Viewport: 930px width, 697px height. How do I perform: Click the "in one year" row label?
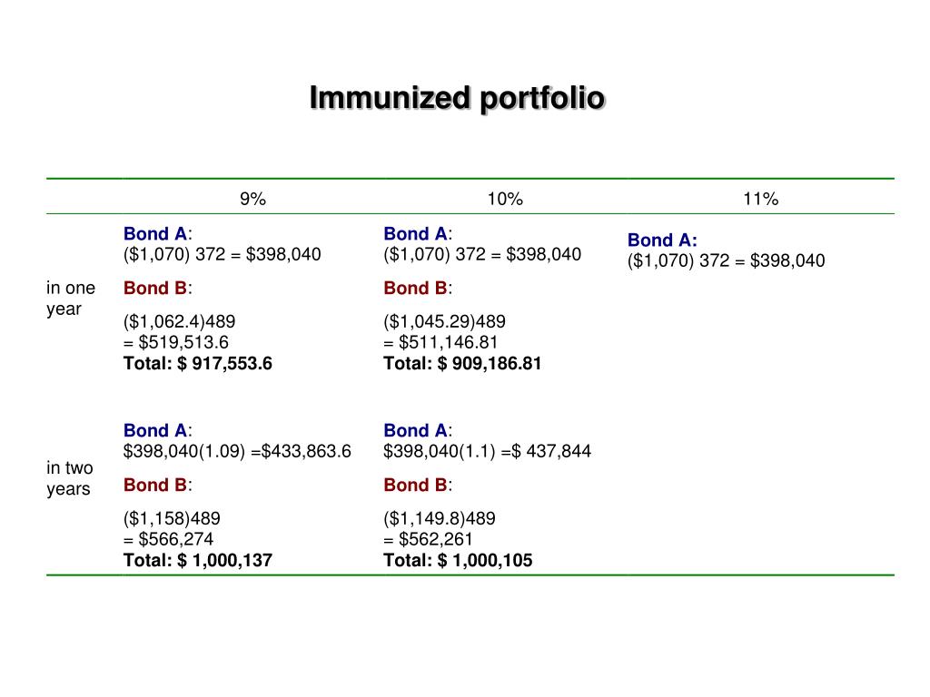point(70,299)
